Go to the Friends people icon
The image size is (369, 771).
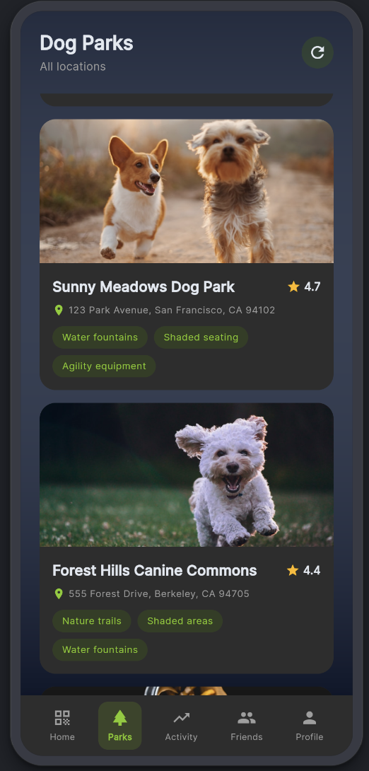pyautogui.click(x=247, y=718)
